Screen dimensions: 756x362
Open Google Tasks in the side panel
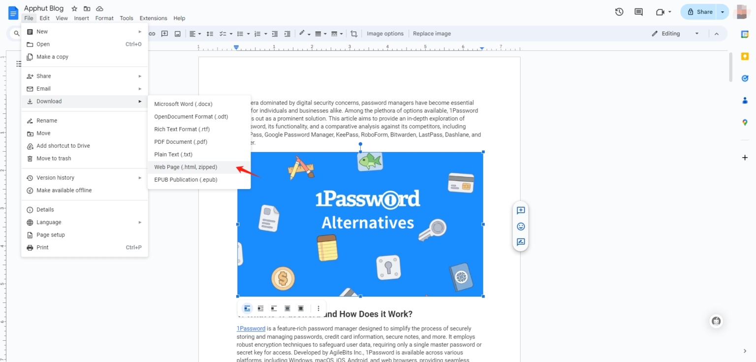click(x=745, y=78)
